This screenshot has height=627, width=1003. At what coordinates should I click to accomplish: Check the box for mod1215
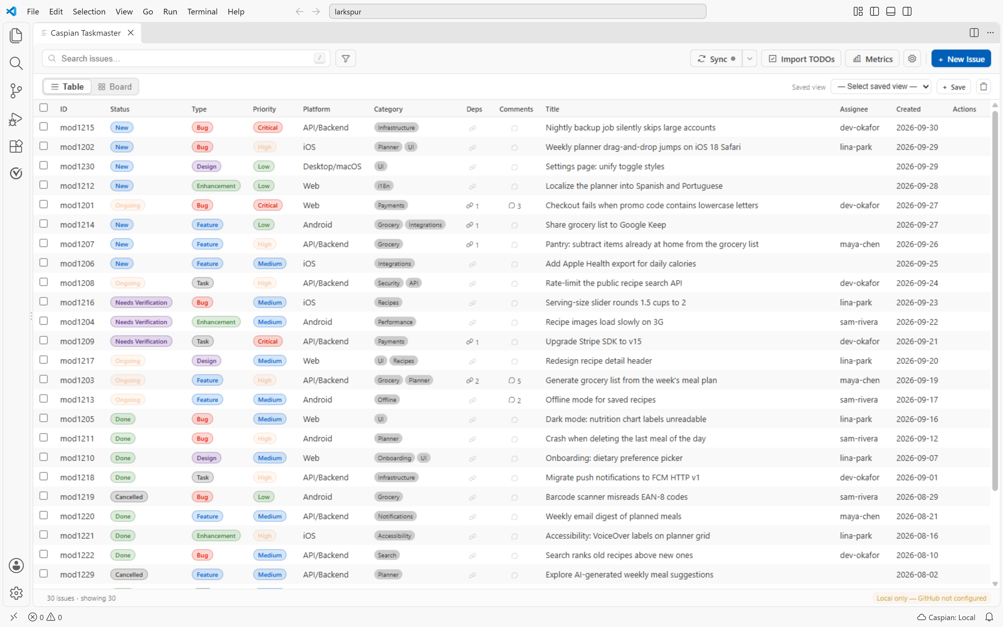(44, 126)
